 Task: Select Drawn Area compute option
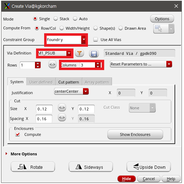click(x=120, y=28)
